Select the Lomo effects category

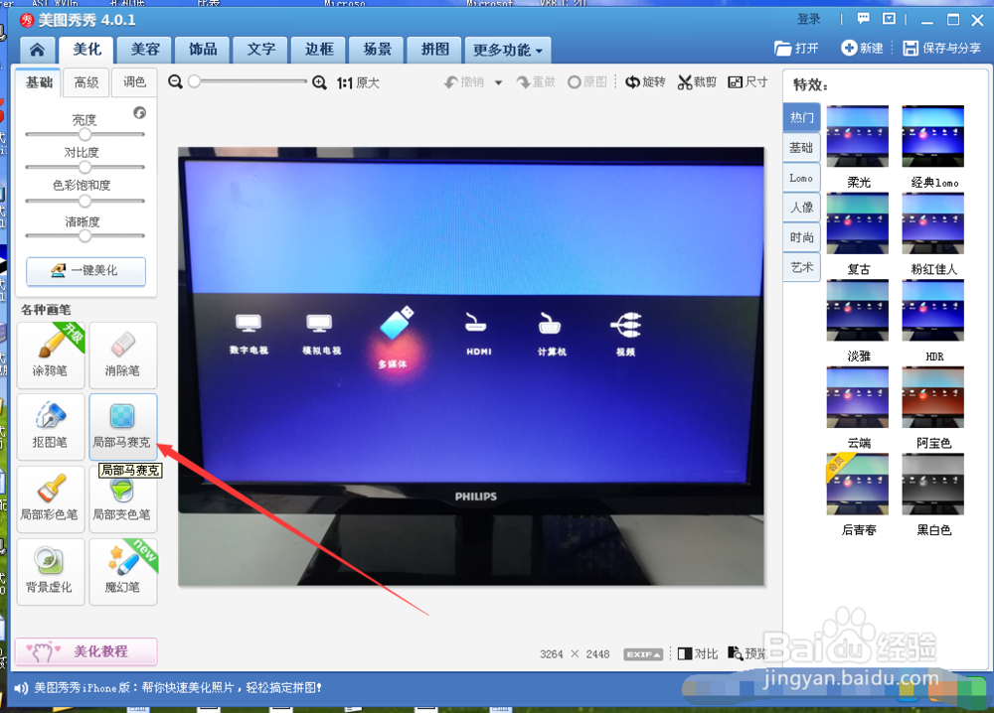pyautogui.click(x=802, y=178)
